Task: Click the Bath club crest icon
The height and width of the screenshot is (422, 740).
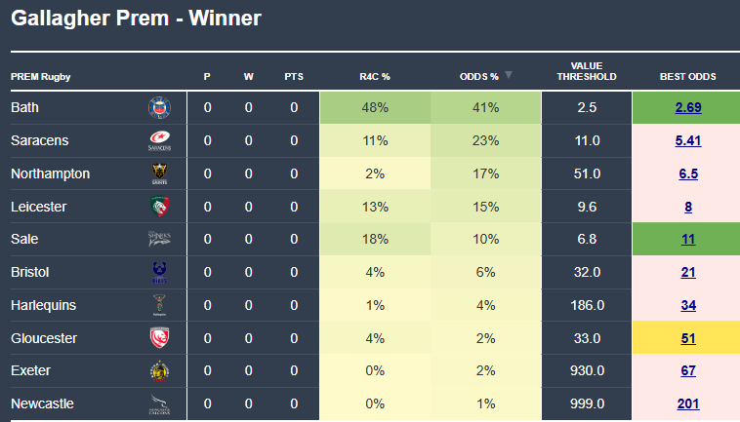Action: click(159, 108)
